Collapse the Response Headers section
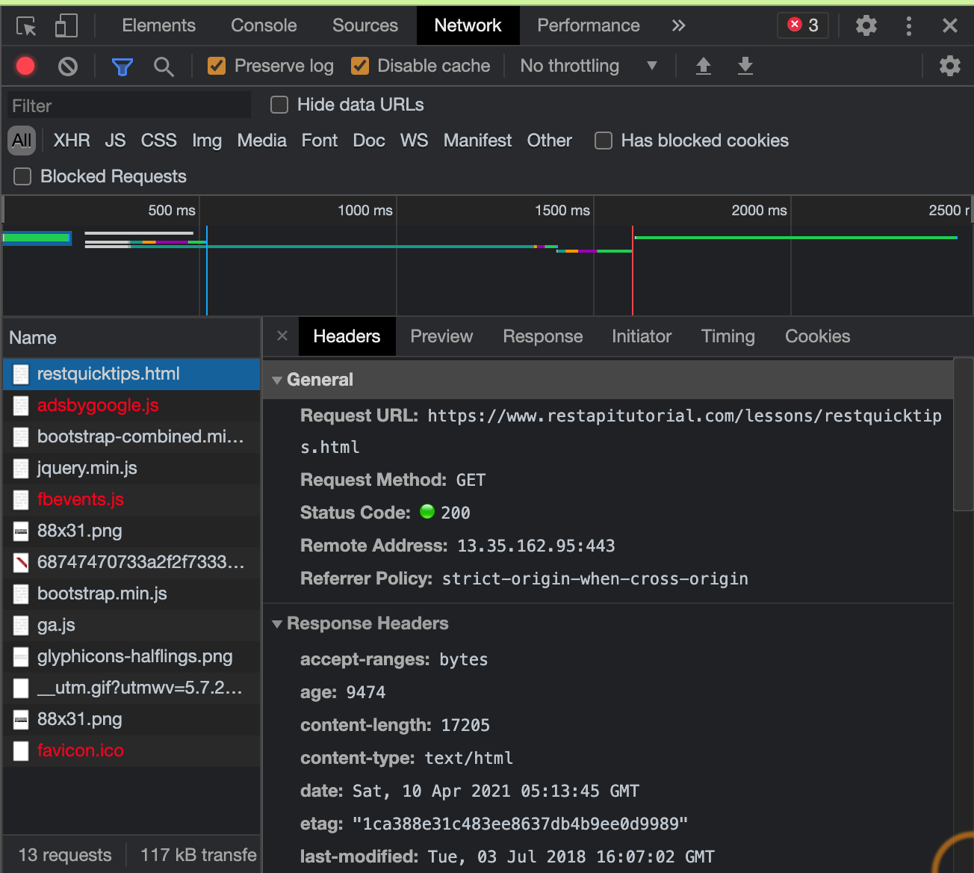974x873 pixels. click(x=277, y=623)
